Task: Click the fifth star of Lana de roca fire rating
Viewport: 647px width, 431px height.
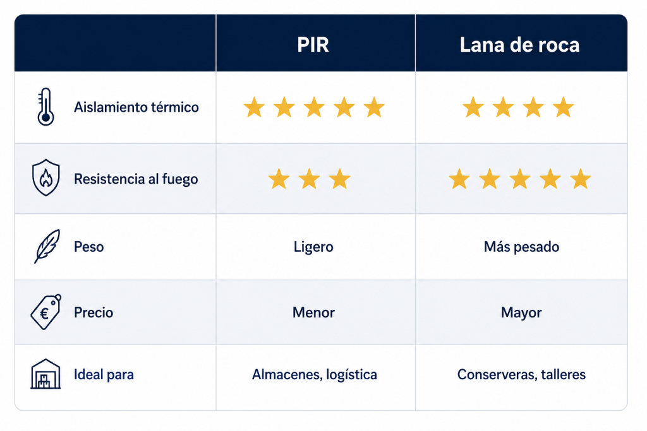Action: coord(581,179)
